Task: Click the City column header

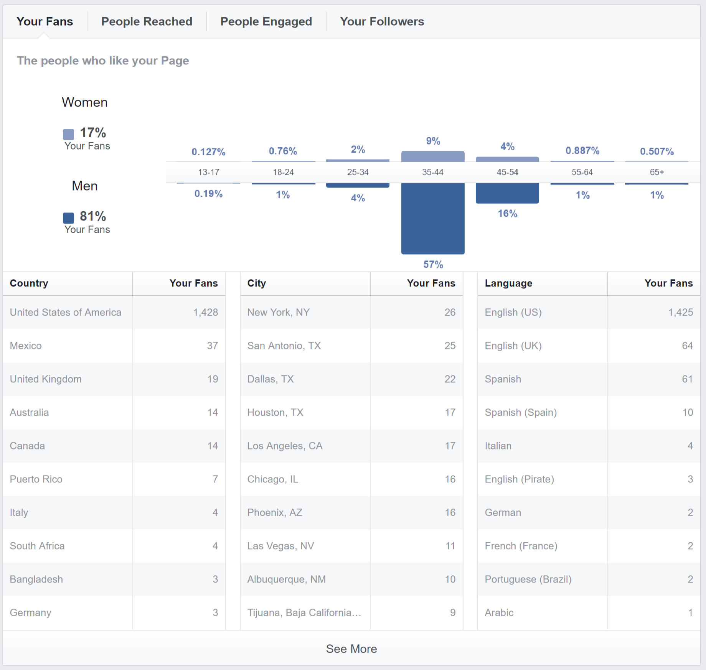Action: tap(257, 283)
